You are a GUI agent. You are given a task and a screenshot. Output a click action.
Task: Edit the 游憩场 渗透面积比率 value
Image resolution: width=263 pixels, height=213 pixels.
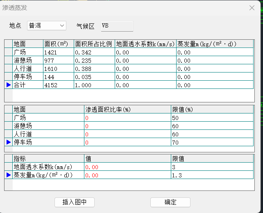tap(127, 126)
